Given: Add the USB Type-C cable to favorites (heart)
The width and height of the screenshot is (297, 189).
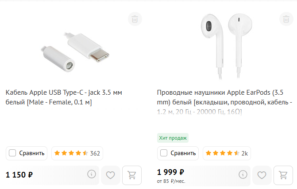Looking at the screenshot, I should pyautogui.click(x=111, y=175).
